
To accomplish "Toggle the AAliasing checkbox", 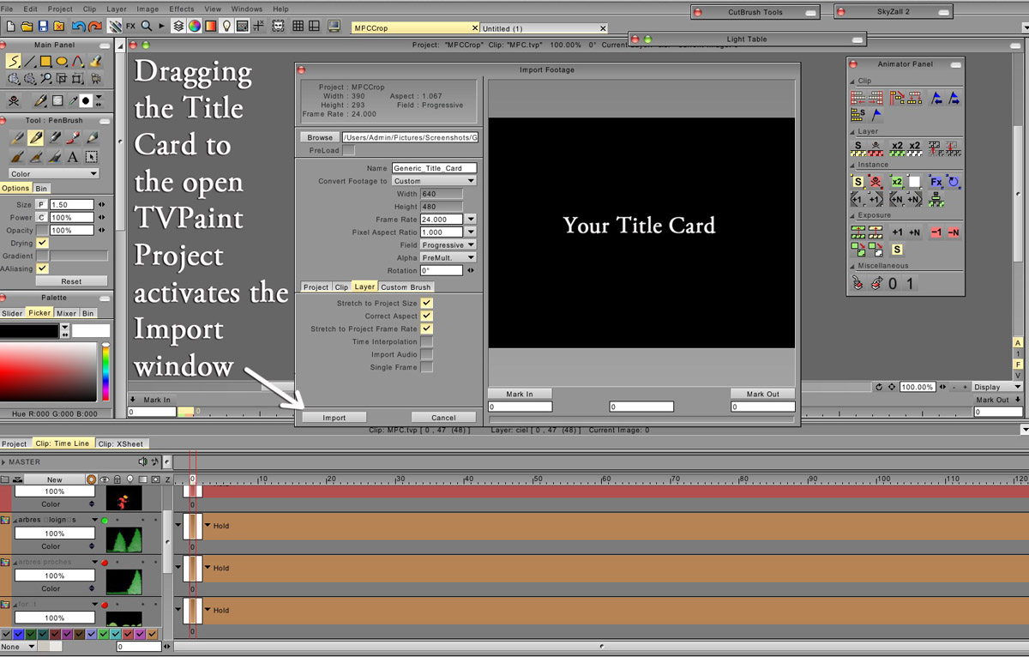I will pyautogui.click(x=42, y=268).
